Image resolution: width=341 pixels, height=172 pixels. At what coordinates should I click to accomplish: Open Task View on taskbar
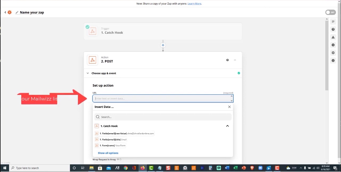click(83, 168)
